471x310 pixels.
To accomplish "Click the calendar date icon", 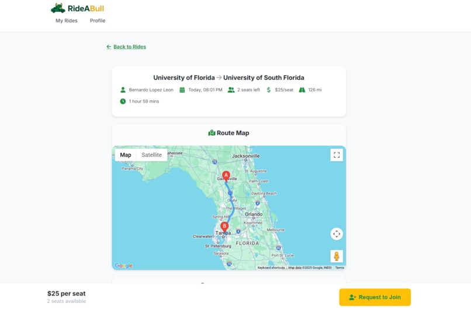I will point(182,90).
